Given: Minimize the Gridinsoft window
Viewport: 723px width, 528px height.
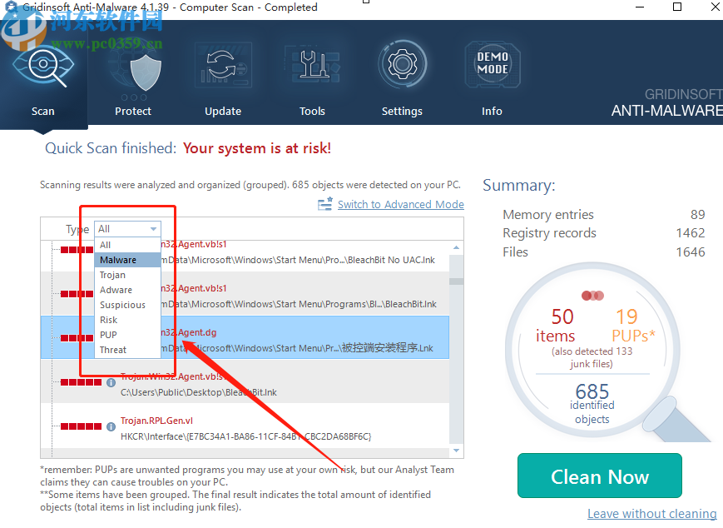Looking at the screenshot, I should (x=640, y=7).
